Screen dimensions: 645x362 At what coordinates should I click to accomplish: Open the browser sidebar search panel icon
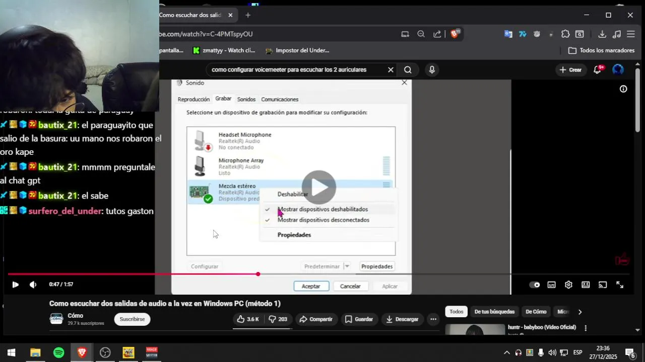(x=580, y=34)
